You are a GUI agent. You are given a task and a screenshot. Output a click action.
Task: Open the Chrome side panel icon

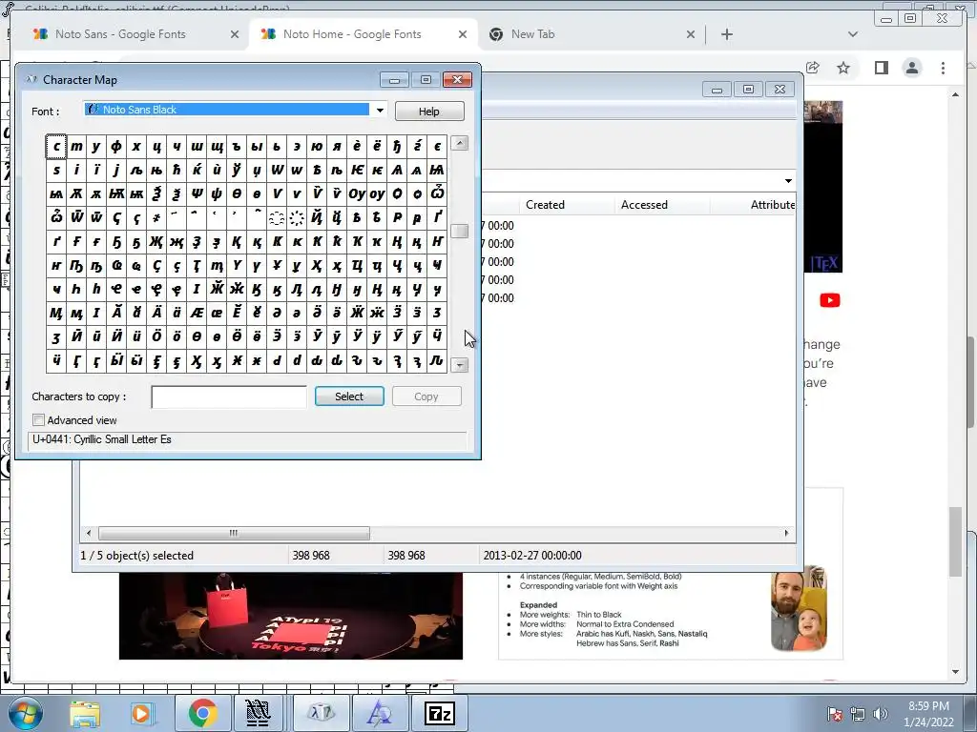pos(881,68)
